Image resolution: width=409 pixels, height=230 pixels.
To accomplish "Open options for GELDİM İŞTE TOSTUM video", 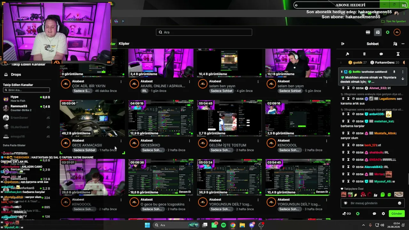I will [258, 141].
